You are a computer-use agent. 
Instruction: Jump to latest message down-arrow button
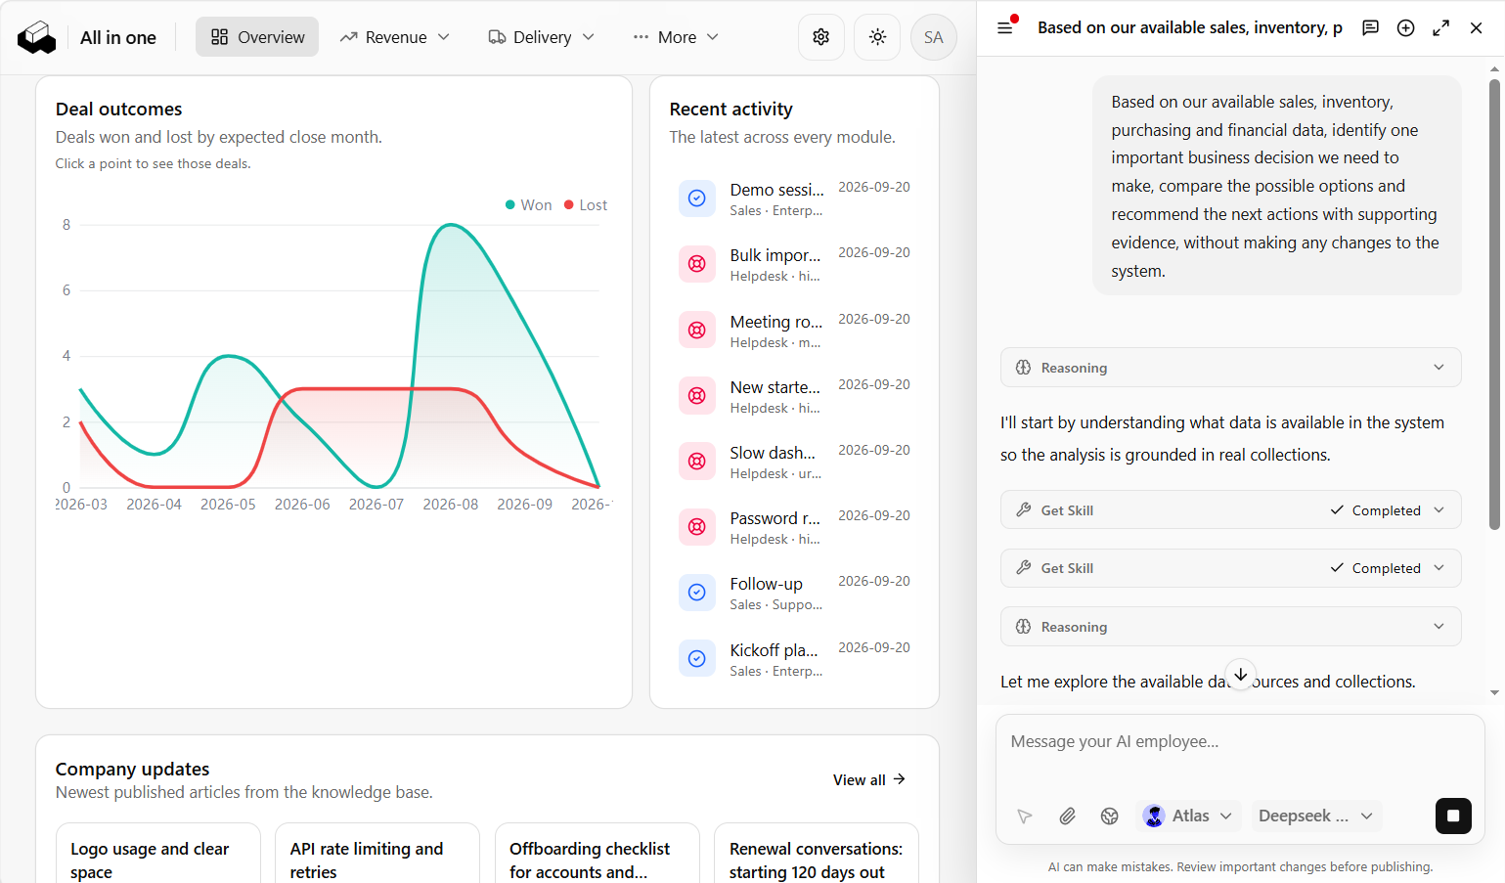click(1240, 675)
